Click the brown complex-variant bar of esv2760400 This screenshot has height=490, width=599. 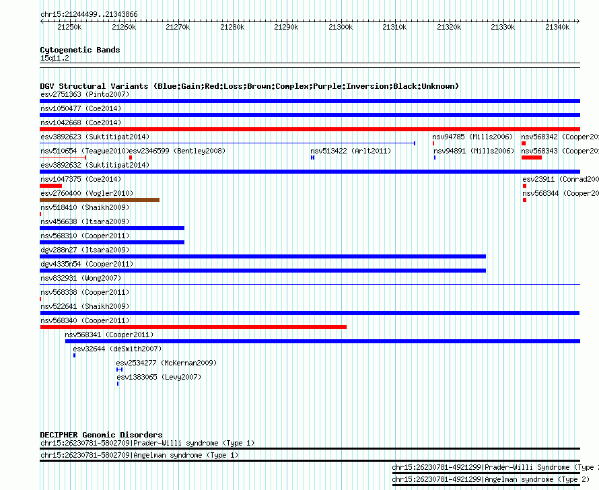click(x=100, y=200)
